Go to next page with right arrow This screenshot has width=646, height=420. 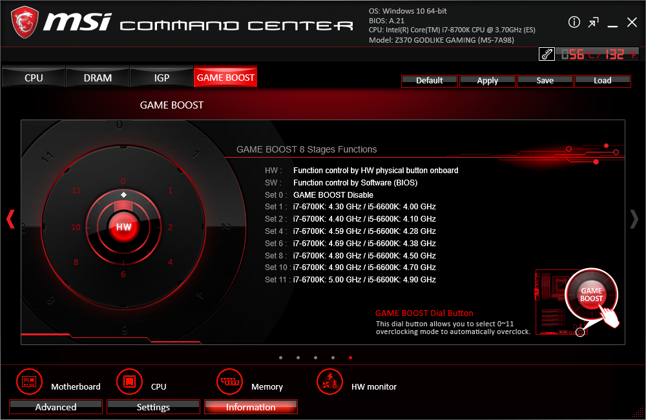[634, 219]
